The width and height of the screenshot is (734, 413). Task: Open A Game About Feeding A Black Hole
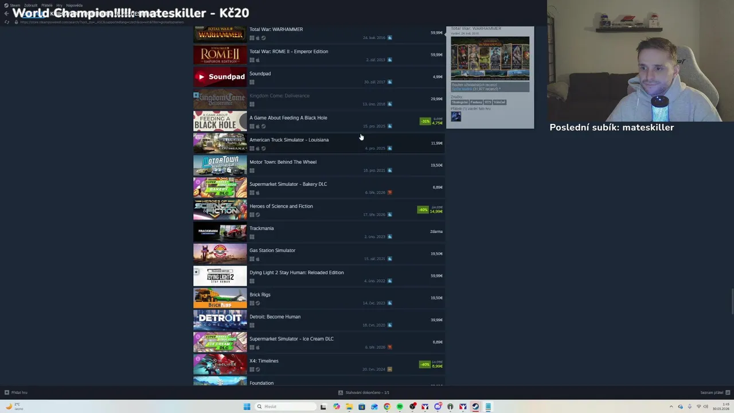coord(319,121)
